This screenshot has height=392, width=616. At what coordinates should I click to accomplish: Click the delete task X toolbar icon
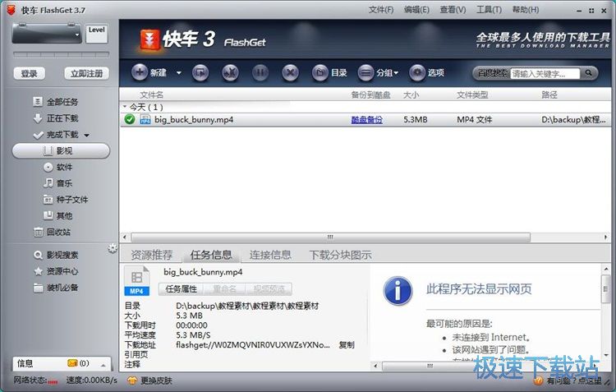(290, 73)
